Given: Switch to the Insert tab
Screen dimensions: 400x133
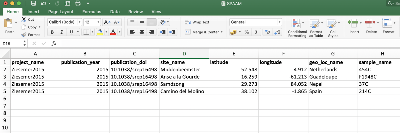Looking at the screenshot, I should pyautogui.click(x=33, y=12).
